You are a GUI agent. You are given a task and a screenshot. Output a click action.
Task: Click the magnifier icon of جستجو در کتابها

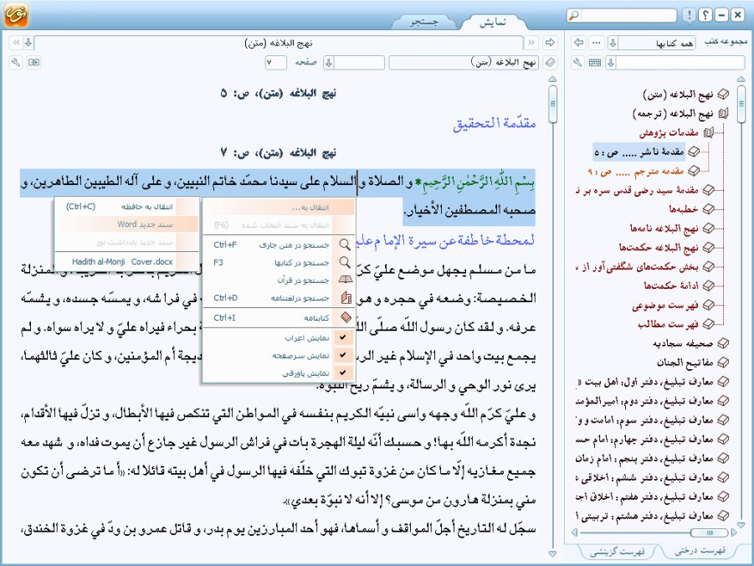point(345,262)
